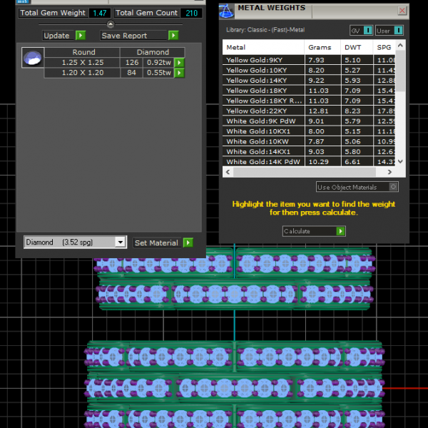The image size is (428, 428).
Task: Click green arrow on 1.20 X 1.20 row
Action: 179,73
